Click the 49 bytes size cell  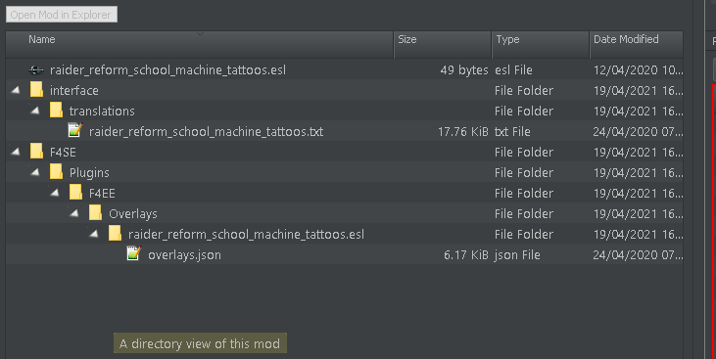tap(464, 69)
